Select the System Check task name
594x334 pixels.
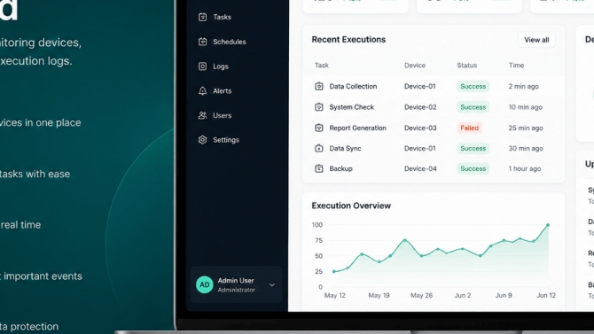click(352, 107)
